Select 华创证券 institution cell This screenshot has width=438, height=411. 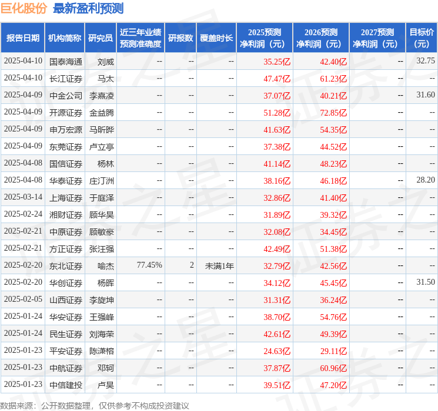click(66, 283)
